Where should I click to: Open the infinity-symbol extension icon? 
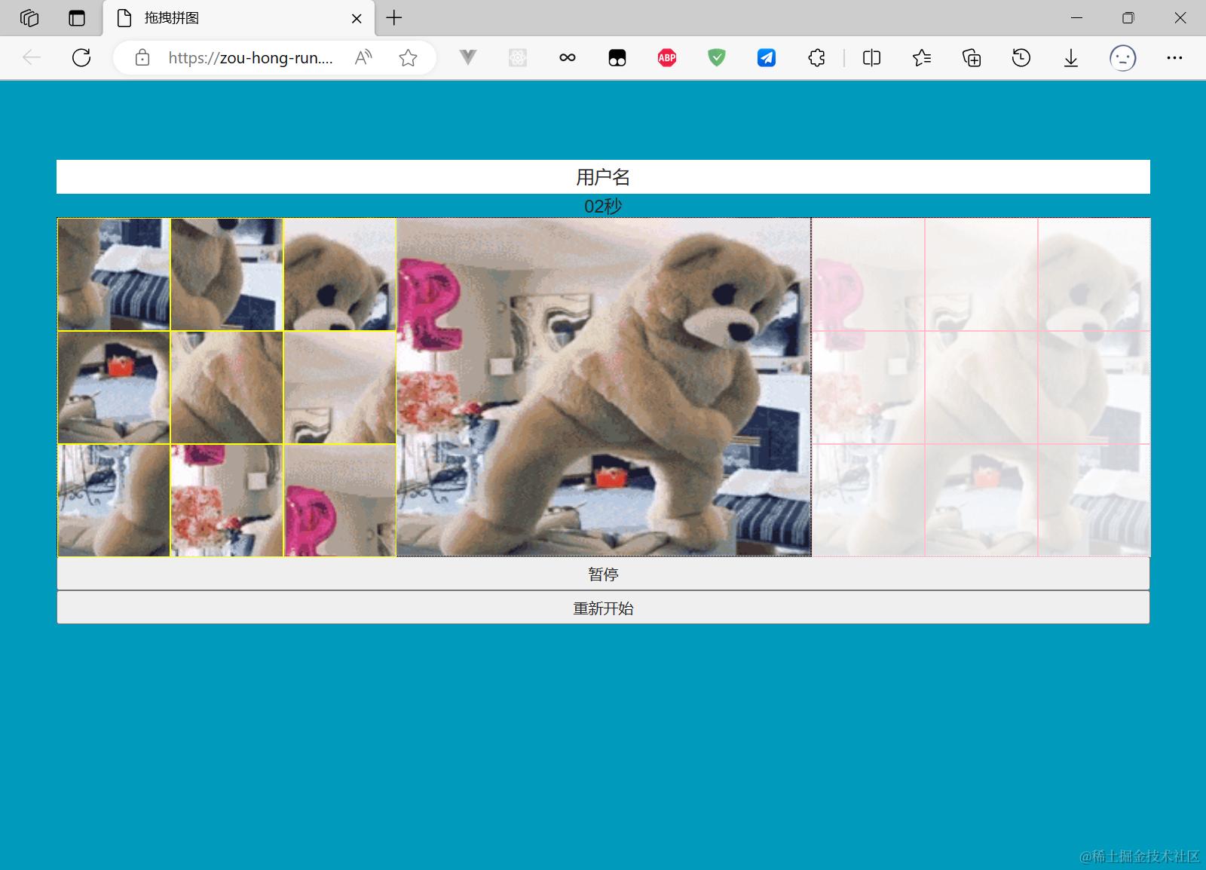568,57
